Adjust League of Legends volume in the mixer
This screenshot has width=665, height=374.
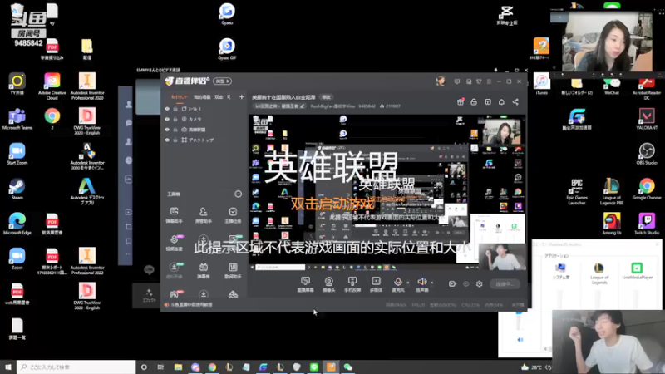598,299
